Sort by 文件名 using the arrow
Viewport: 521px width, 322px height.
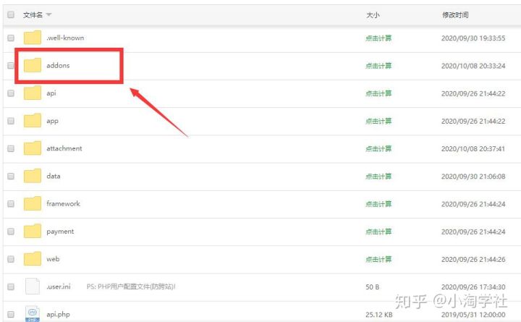[x=49, y=14]
